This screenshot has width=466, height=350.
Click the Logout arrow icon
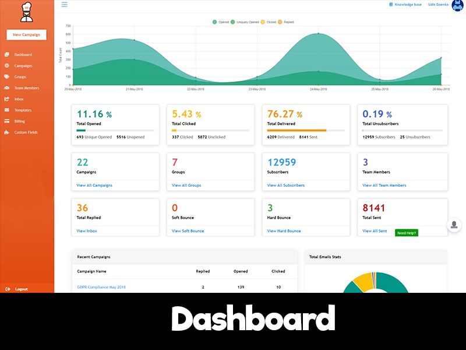pos(8,289)
